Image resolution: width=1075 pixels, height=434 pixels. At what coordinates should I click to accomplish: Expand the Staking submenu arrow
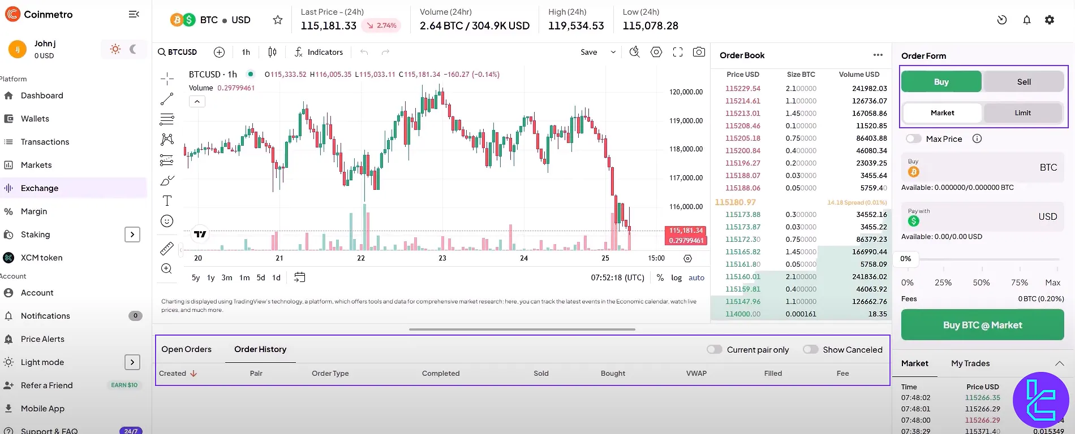132,235
